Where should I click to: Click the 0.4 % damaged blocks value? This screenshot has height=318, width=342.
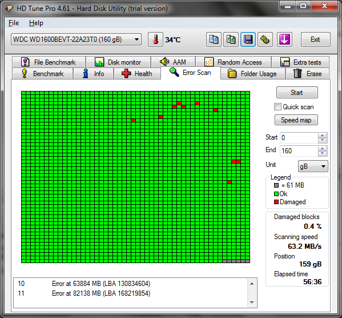click(x=312, y=226)
